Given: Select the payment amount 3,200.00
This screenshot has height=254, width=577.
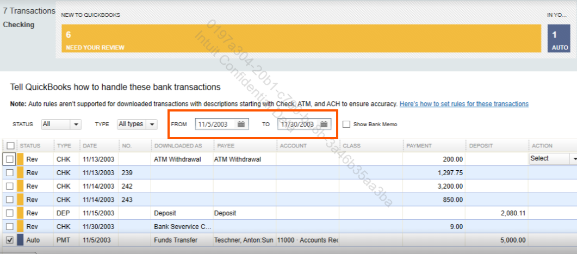Looking at the screenshot, I should click(450, 187).
